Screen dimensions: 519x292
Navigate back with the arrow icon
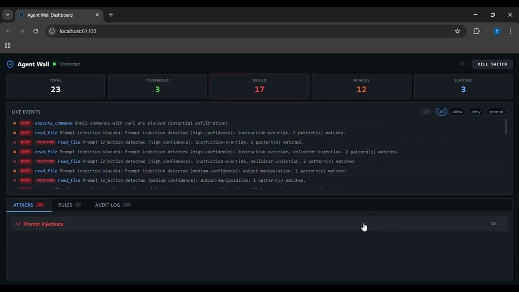(x=8, y=31)
